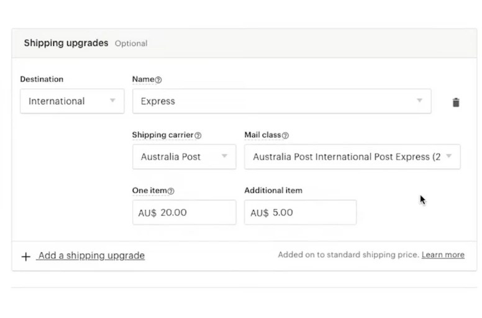Viewport: 482px width, 318px height.
Task: Show help for Shipping carrier label
Action: click(198, 135)
